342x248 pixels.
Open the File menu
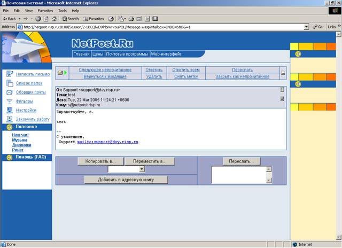tap(6, 11)
